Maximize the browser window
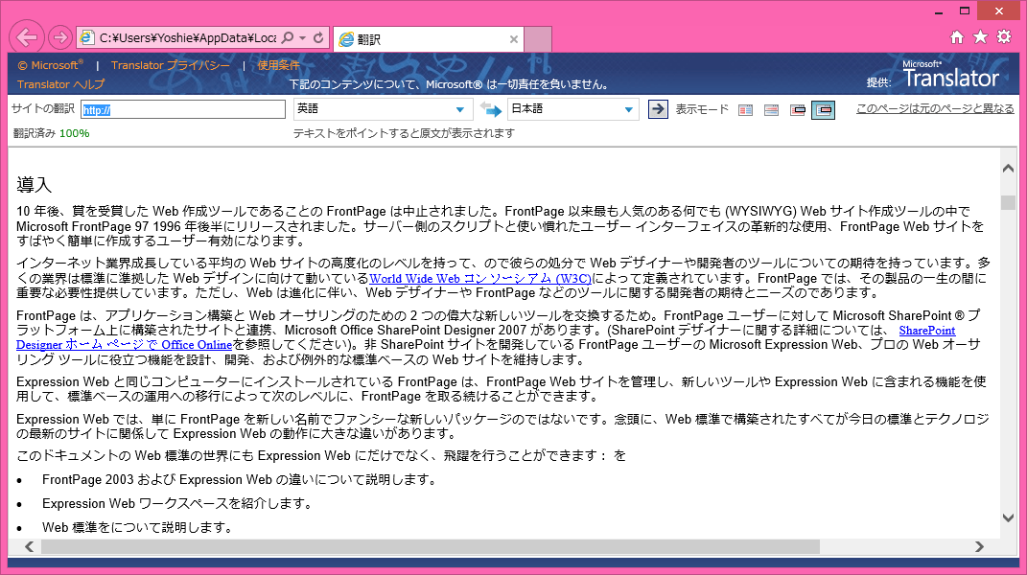This screenshot has height=575, width=1027. point(964,11)
